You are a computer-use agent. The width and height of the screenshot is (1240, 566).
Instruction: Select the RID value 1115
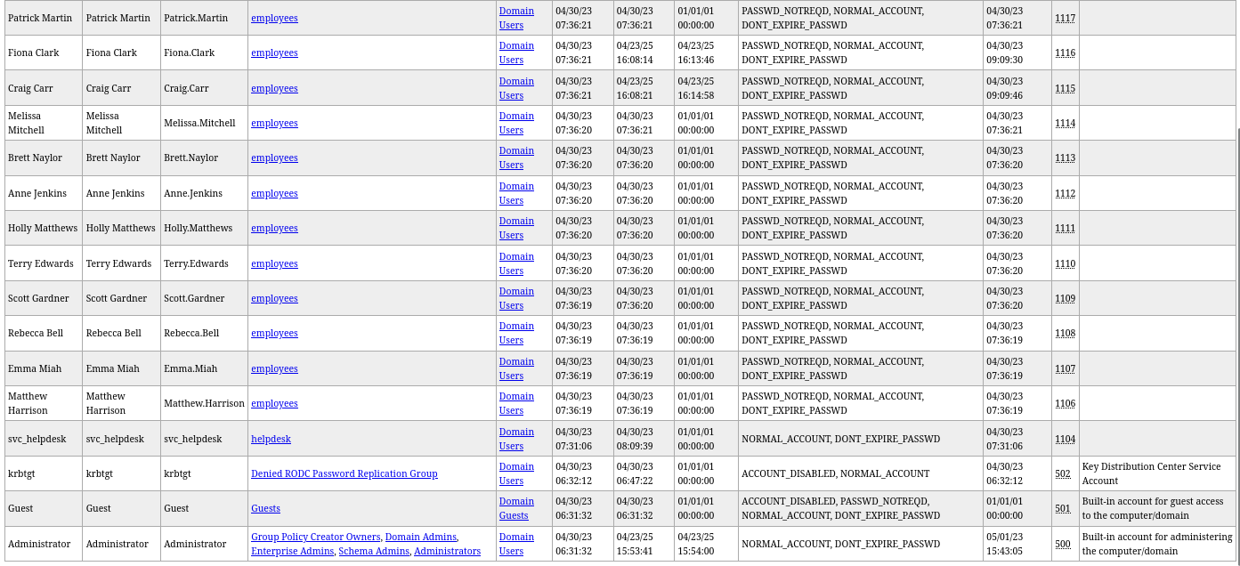[1065, 88]
